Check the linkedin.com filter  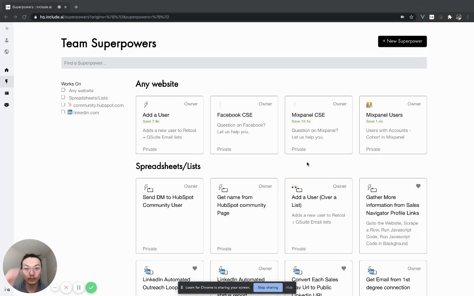63,112
